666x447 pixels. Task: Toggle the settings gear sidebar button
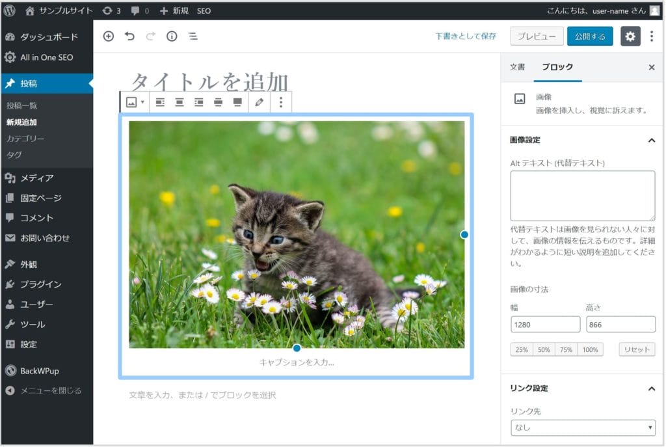coord(630,36)
